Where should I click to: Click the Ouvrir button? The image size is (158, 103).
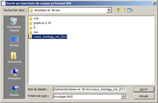coord(144,89)
